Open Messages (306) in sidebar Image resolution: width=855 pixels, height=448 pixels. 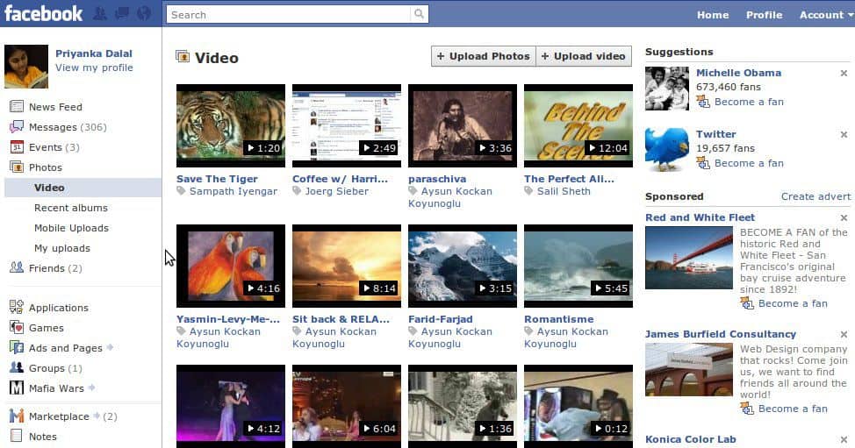[x=68, y=127]
